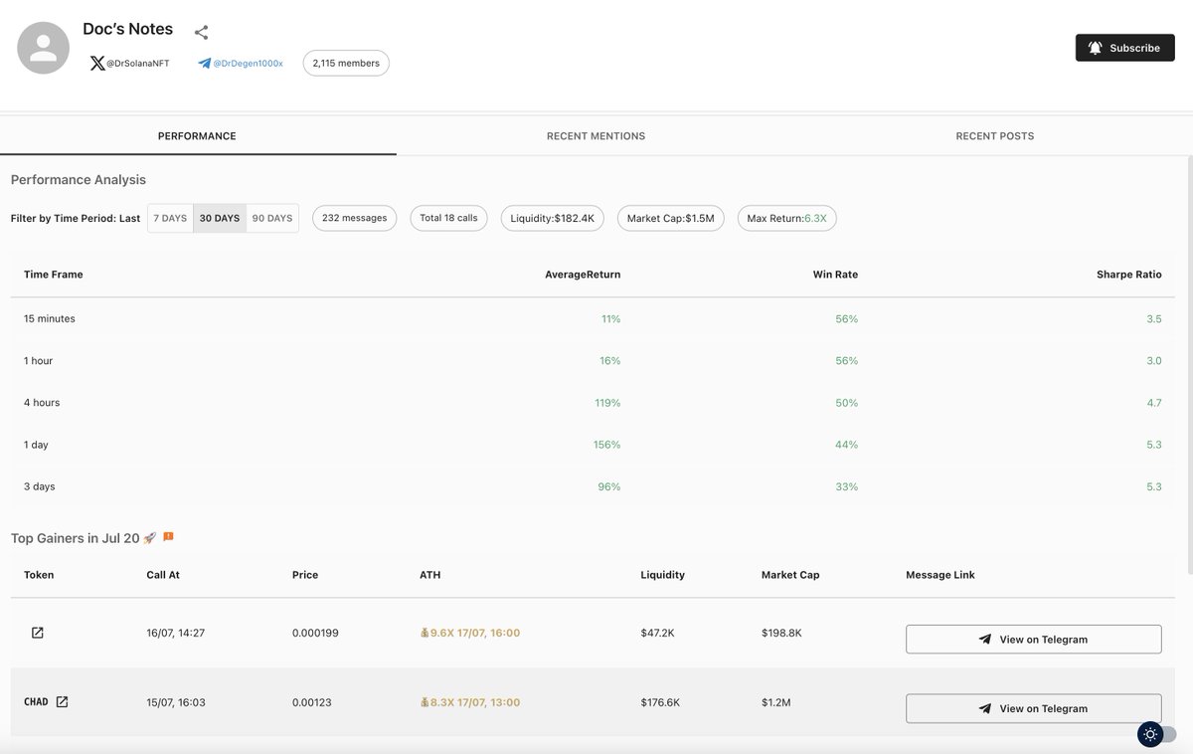This screenshot has width=1193, height=754.
Task: View the 0.000199 token call on Telegram
Action: click(1034, 639)
